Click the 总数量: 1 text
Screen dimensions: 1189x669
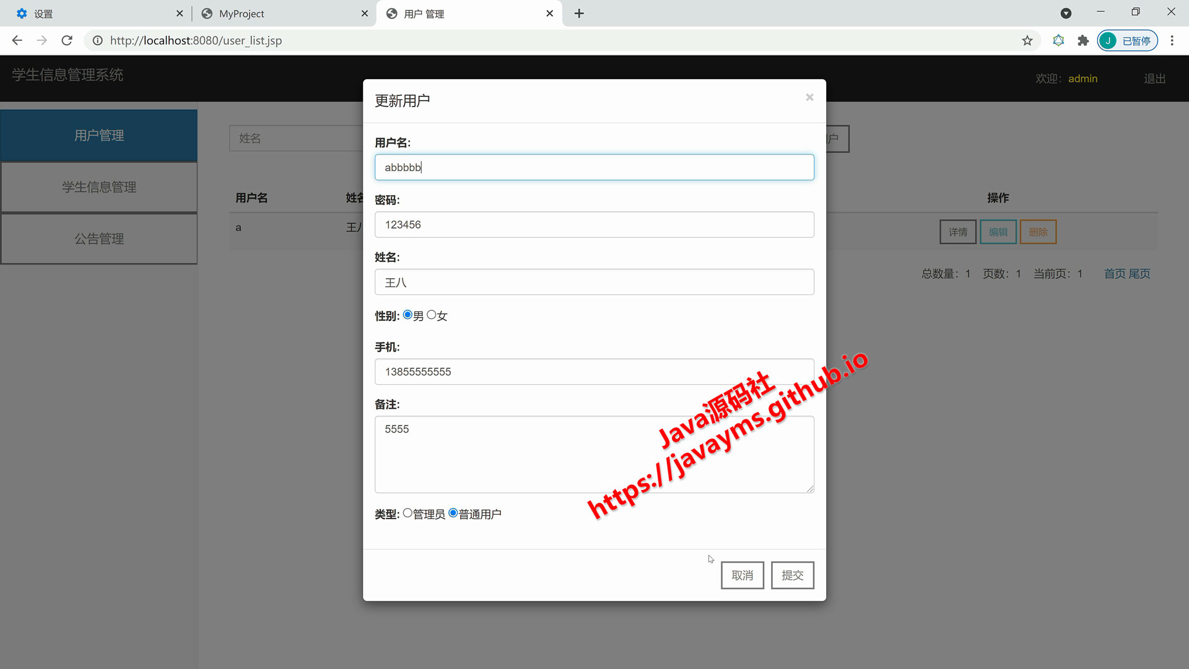point(946,274)
